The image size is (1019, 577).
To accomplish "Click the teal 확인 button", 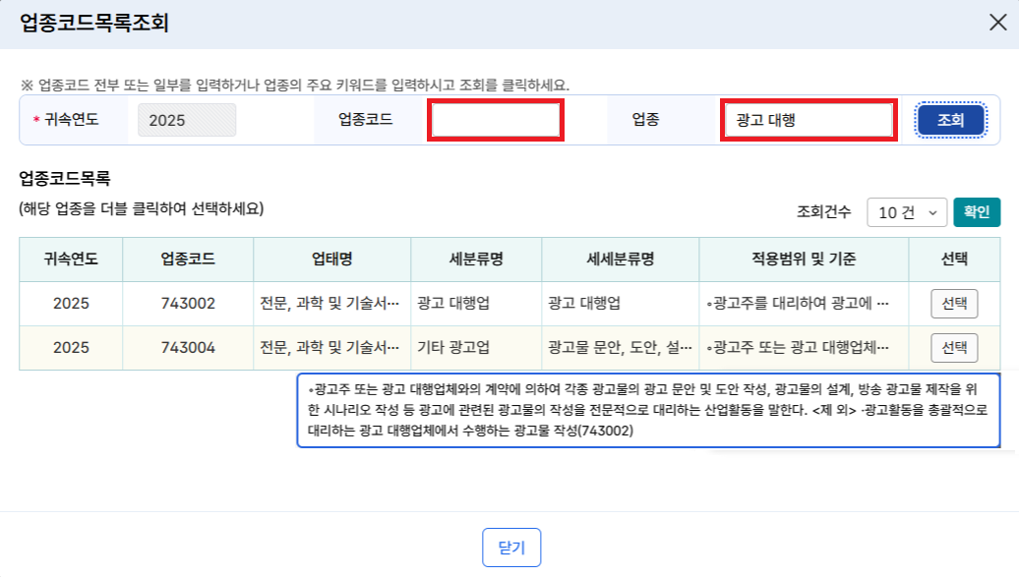I will [x=976, y=211].
